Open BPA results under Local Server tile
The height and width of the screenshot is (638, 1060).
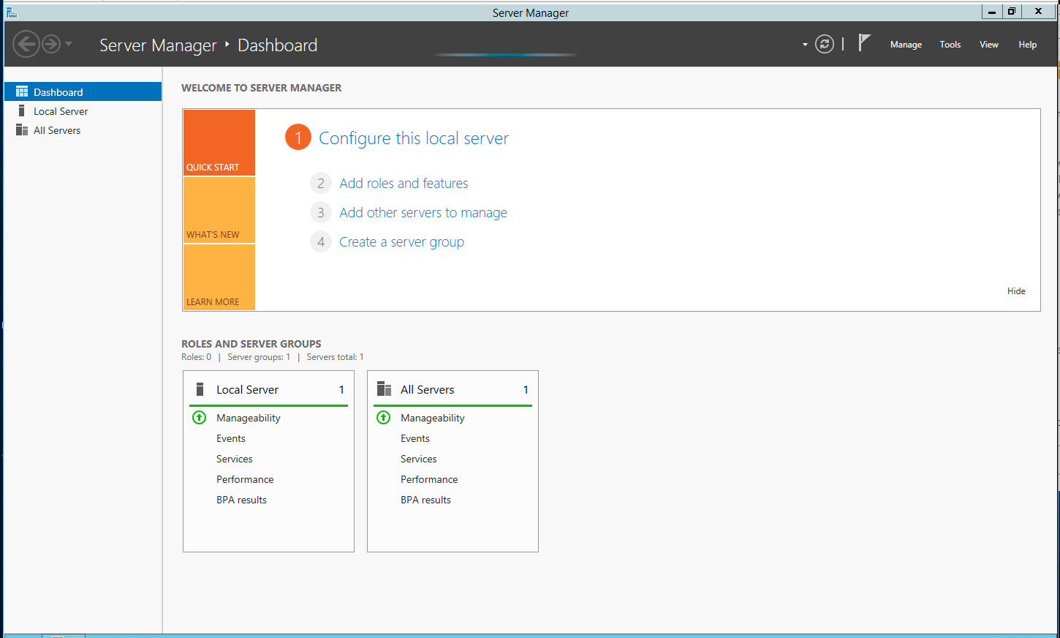(x=241, y=500)
